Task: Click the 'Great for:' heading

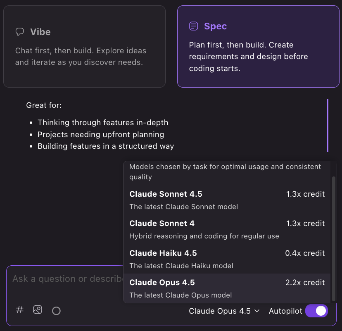Action: click(44, 105)
